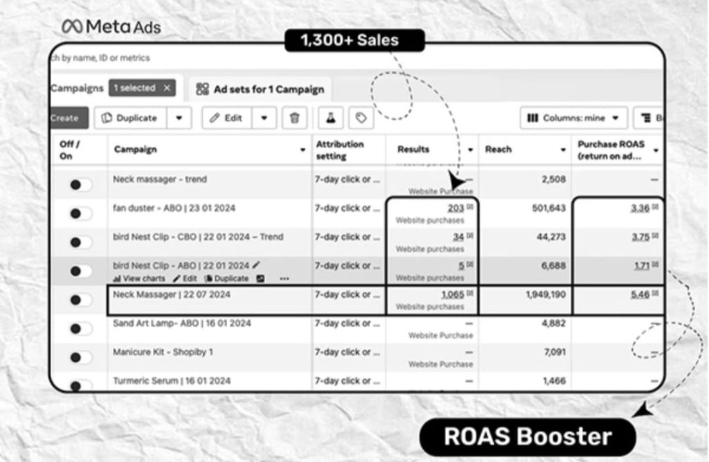
Task: Click info icon beside 3.36 ROAS
Action: pos(655,206)
